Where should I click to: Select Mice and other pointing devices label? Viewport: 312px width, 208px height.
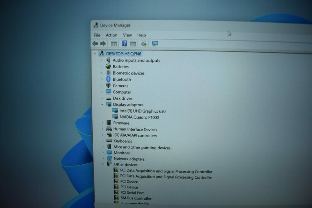(x=142, y=148)
